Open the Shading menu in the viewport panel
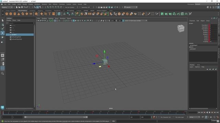This screenshot has width=220, height=123. click(44, 18)
